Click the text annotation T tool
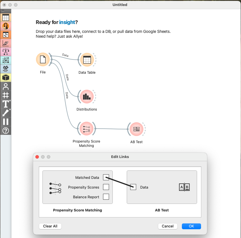 point(6,104)
